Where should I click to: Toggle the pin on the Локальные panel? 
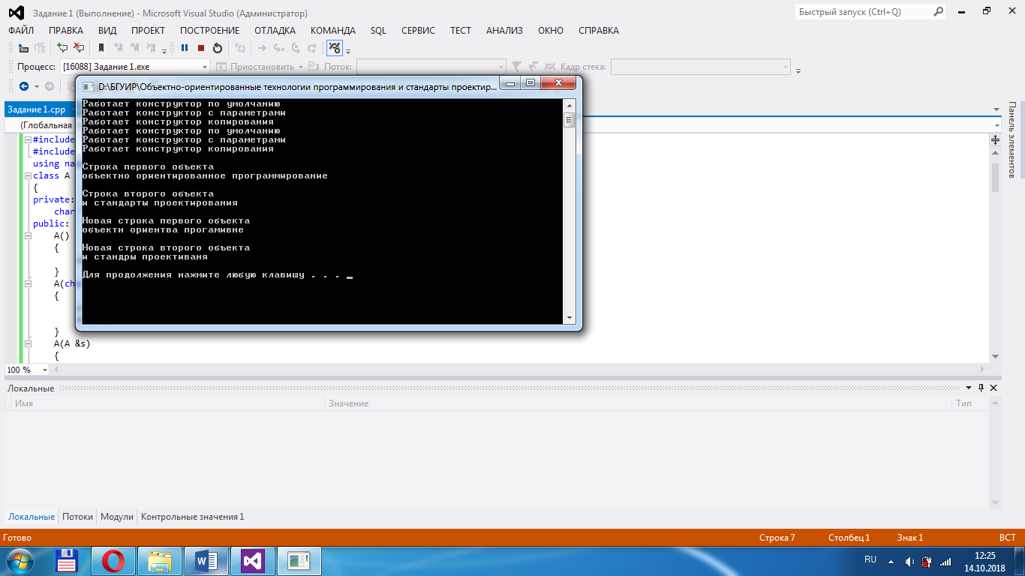pyautogui.click(x=981, y=388)
